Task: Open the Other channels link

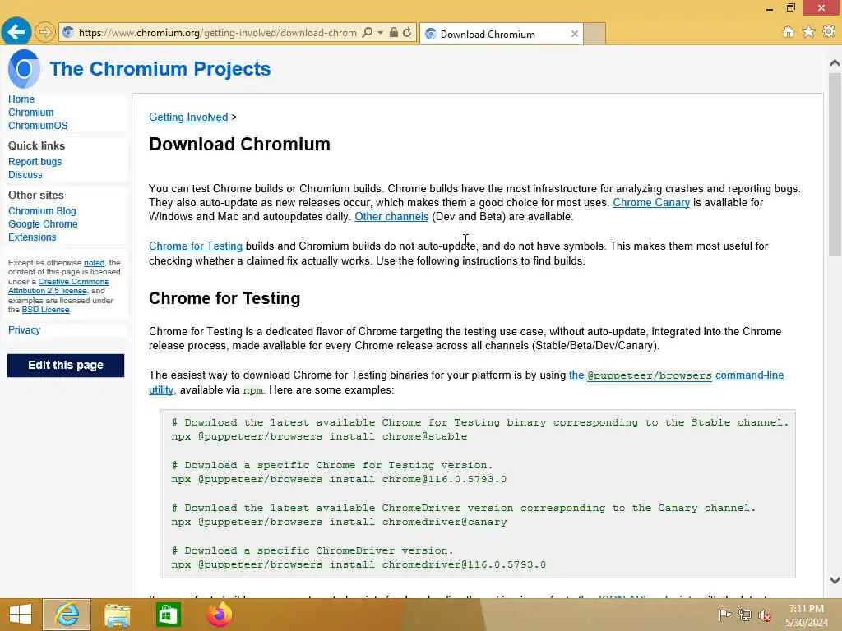Action: 391,217
